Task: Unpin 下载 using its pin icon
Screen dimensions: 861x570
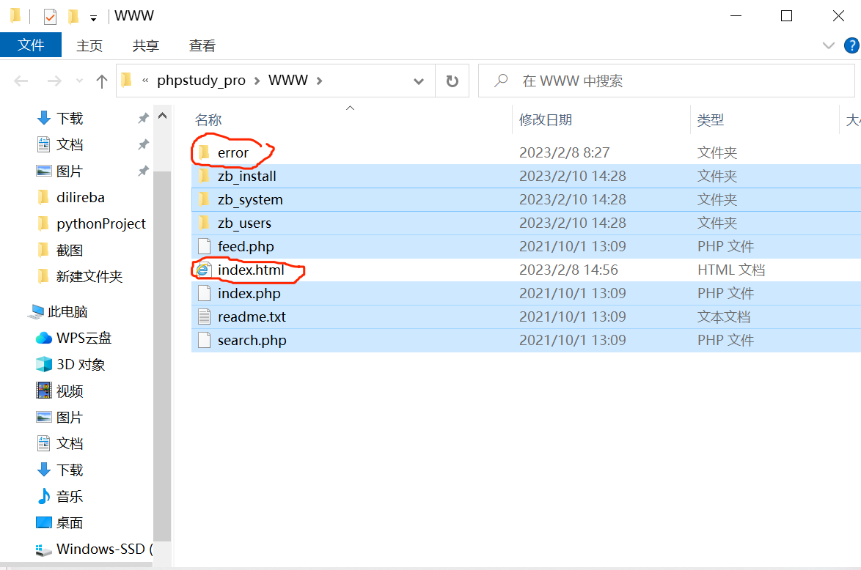Action: pyautogui.click(x=143, y=118)
